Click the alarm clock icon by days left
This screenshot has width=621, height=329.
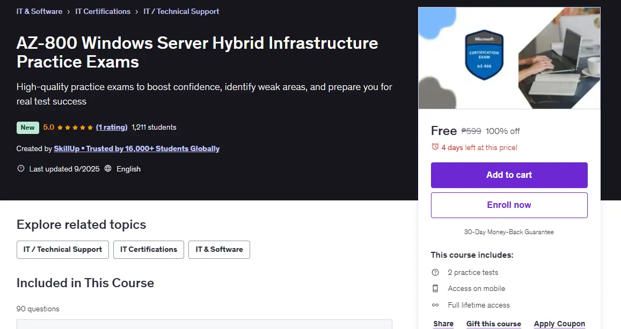point(435,147)
